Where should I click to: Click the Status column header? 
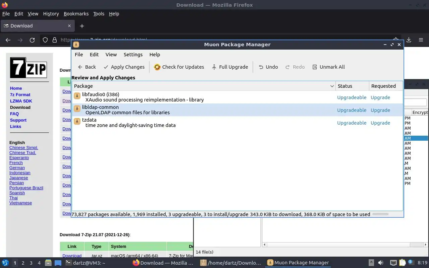352,86
